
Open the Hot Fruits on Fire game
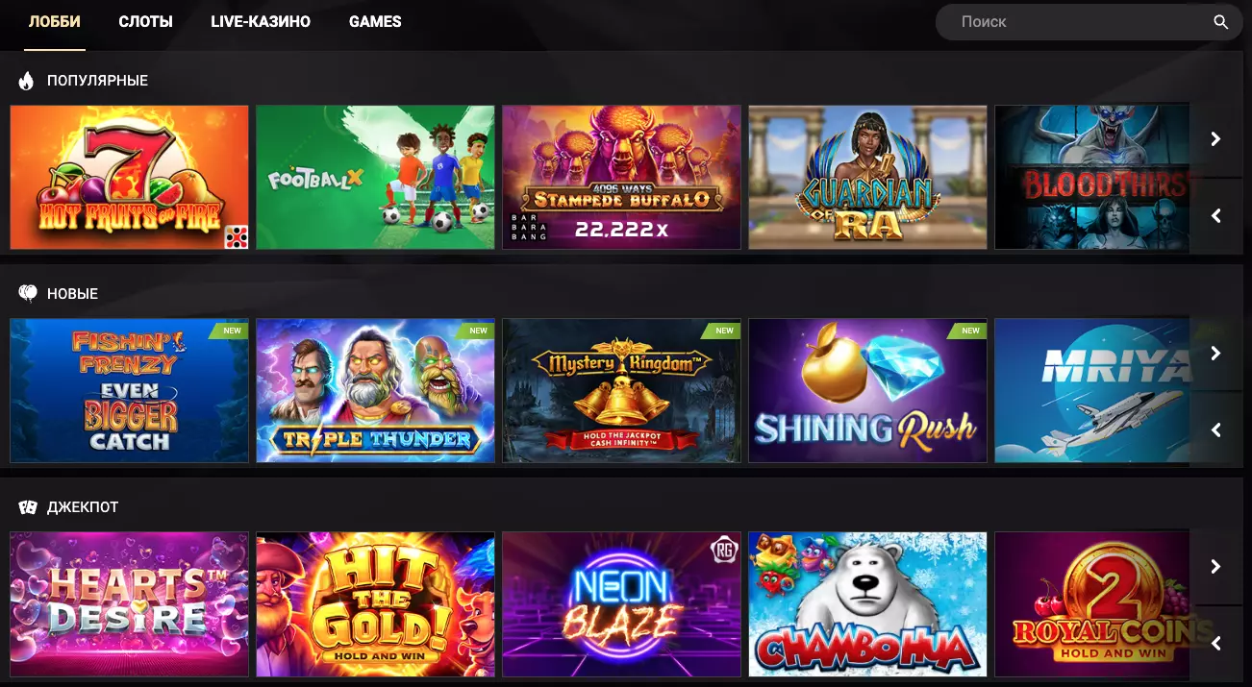pyautogui.click(x=129, y=178)
